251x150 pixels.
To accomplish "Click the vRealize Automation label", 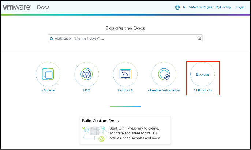I will click(164, 90).
